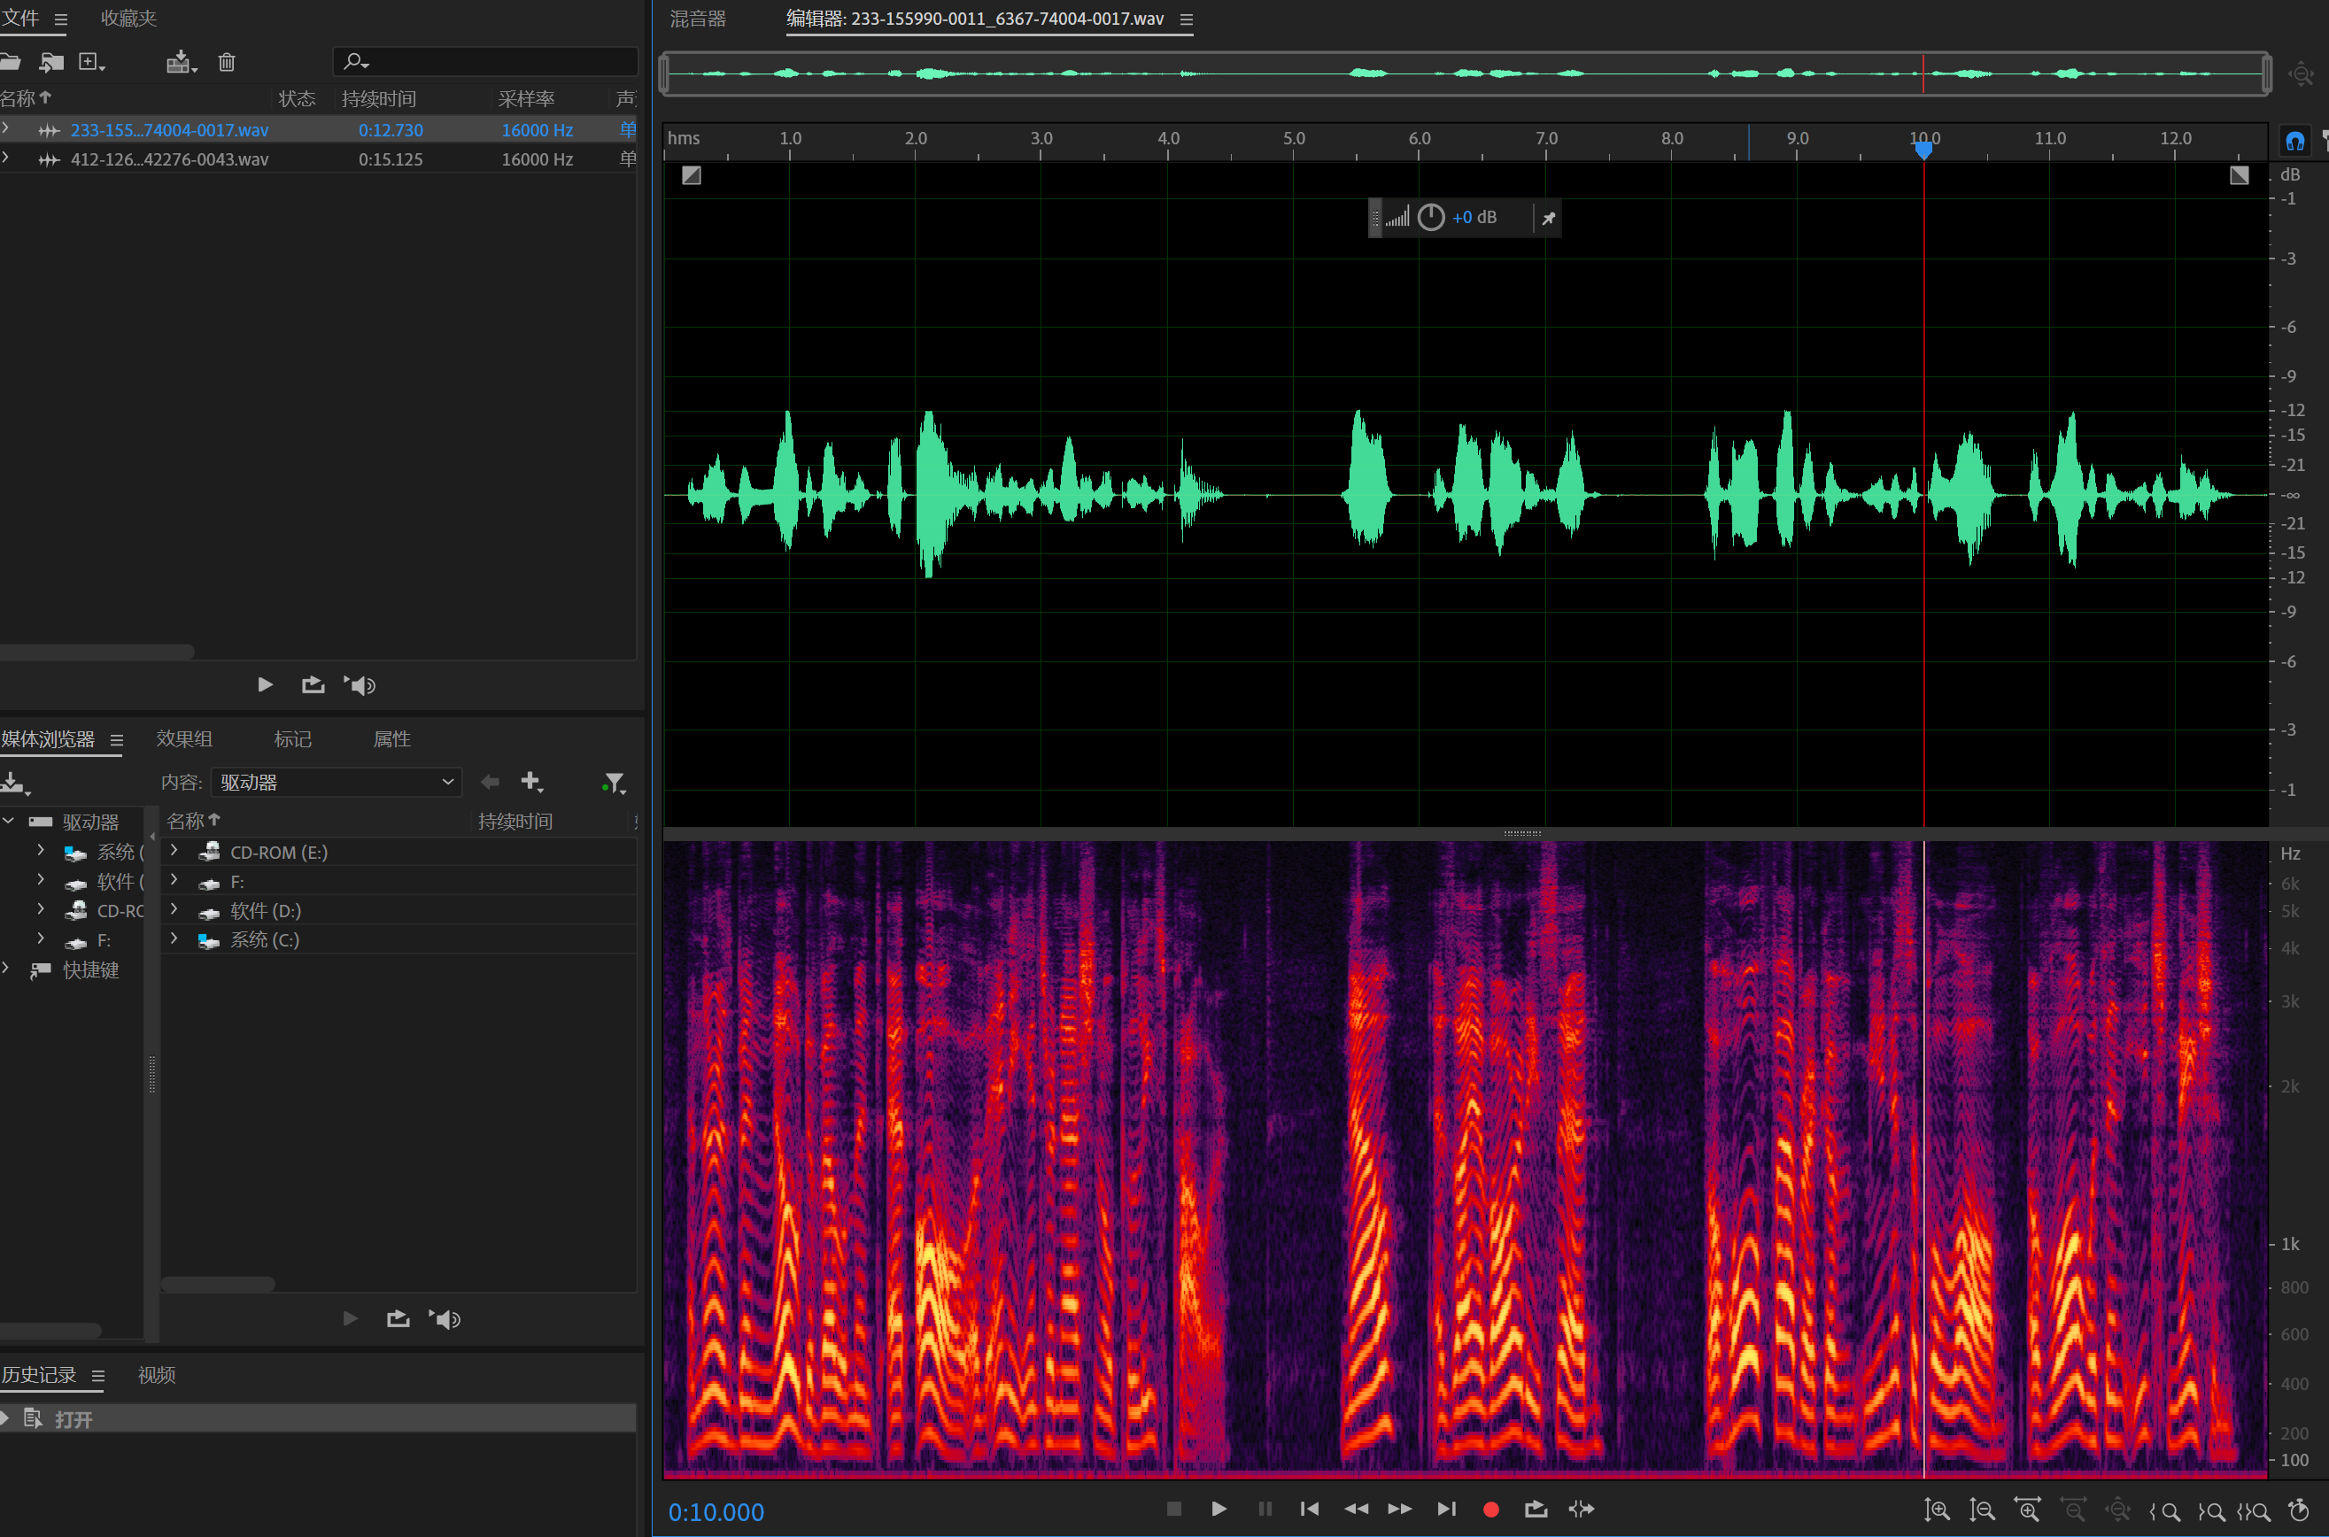Open the 驱动器 content dropdown

pyautogui.click(x=337, y=783)
